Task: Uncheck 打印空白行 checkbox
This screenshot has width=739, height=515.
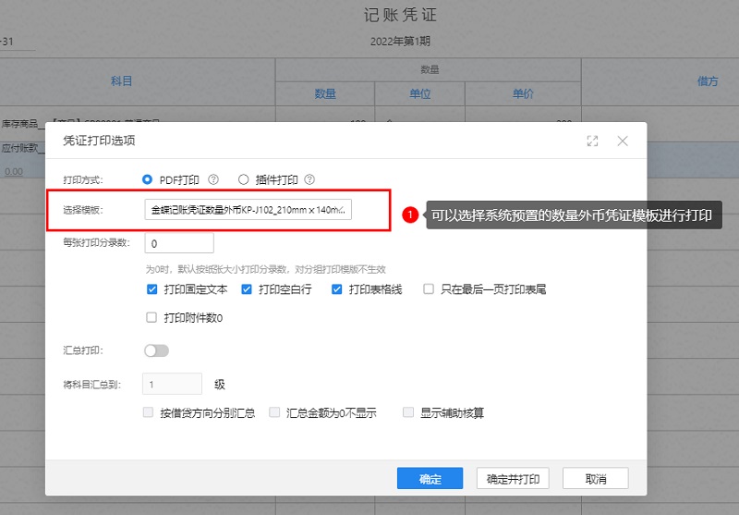Action: (x=247, y=289)
